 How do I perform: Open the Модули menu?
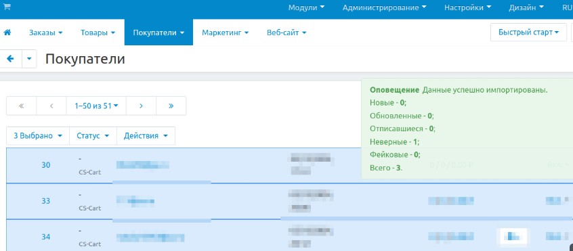pos(306,7)
